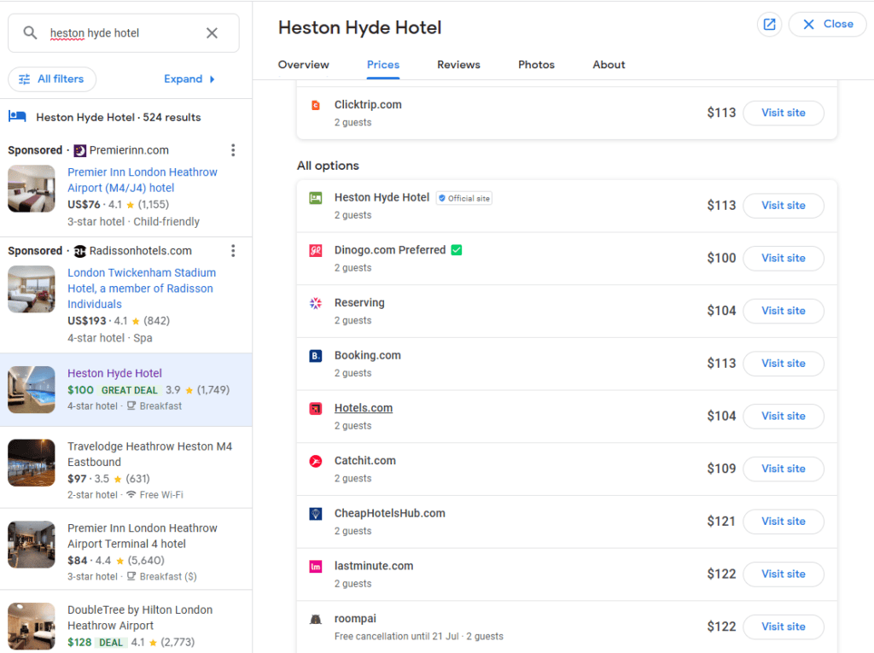Switch to the Photos tab

click(x=536, y=65)
